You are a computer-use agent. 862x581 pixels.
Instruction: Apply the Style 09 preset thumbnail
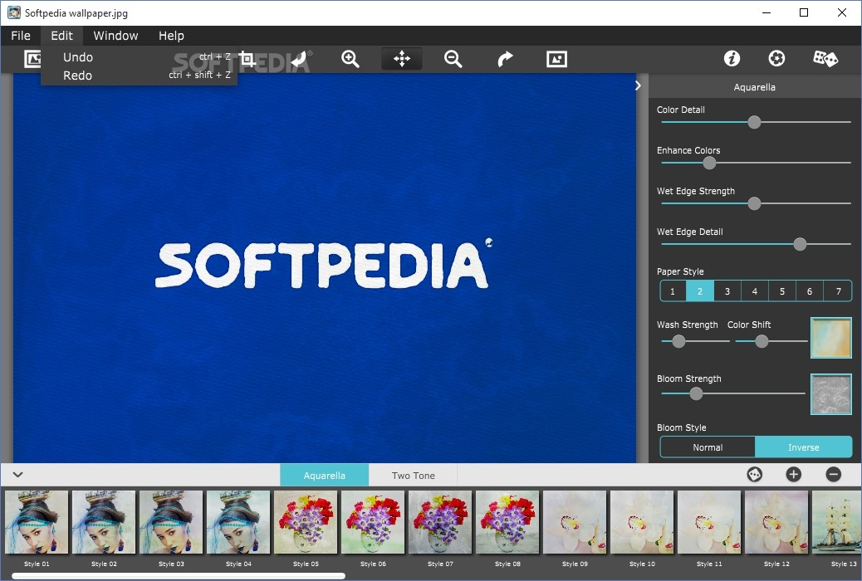(x=575, y=522)
